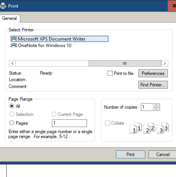Switch to the General tab
The width and height of the screenshot is (176, 177).
(9, 18)
